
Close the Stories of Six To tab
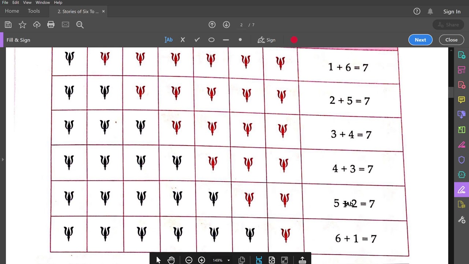pos(103,11)
